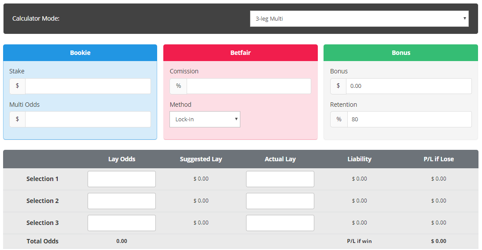482x250 pixels.
Task: Click Selection 2 P/L if Lose value
Action: [439, 201]
